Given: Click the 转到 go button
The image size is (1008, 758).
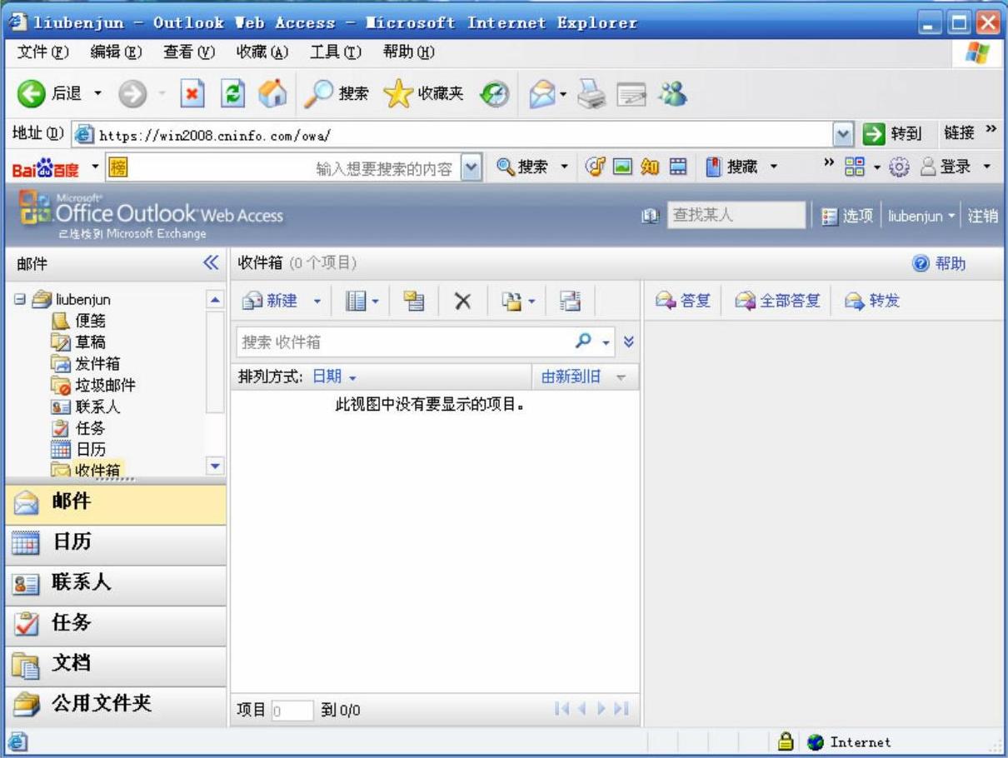Looking at the screenshot, I should click(892, 133).
